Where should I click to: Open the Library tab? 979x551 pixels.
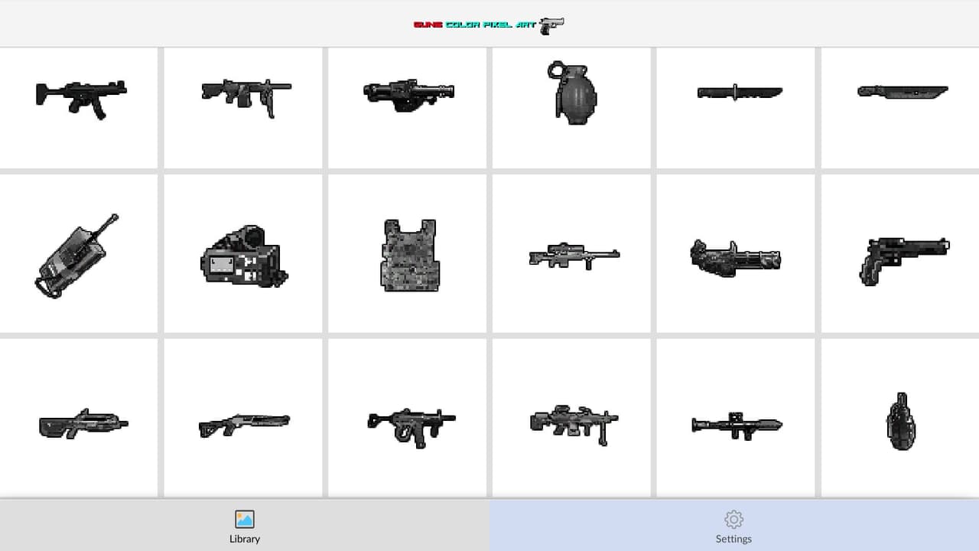coord(245,526)
